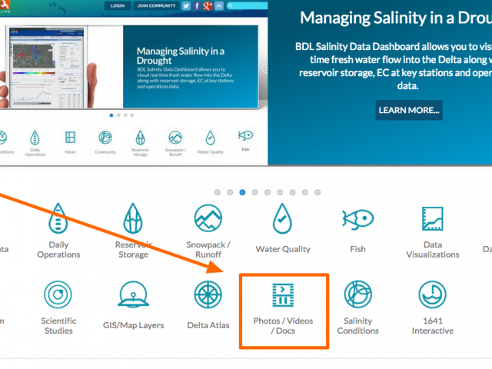Open the large Snowpack / Runoff mountain icon
492x369 pixels.
point(208,218)
